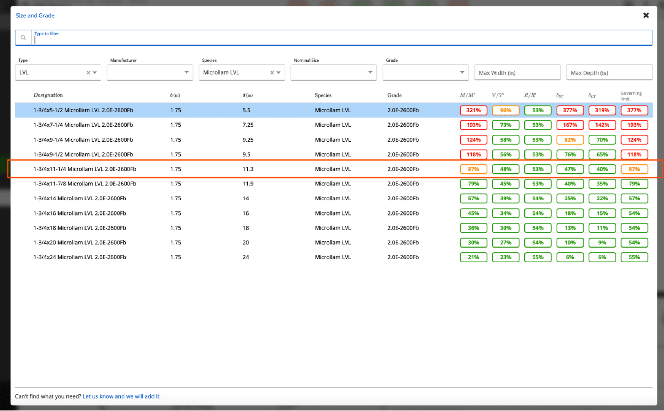This screenshot has width=664, height=411.
Task: Click the 11.3 depth value
Action: pos(248,169)
